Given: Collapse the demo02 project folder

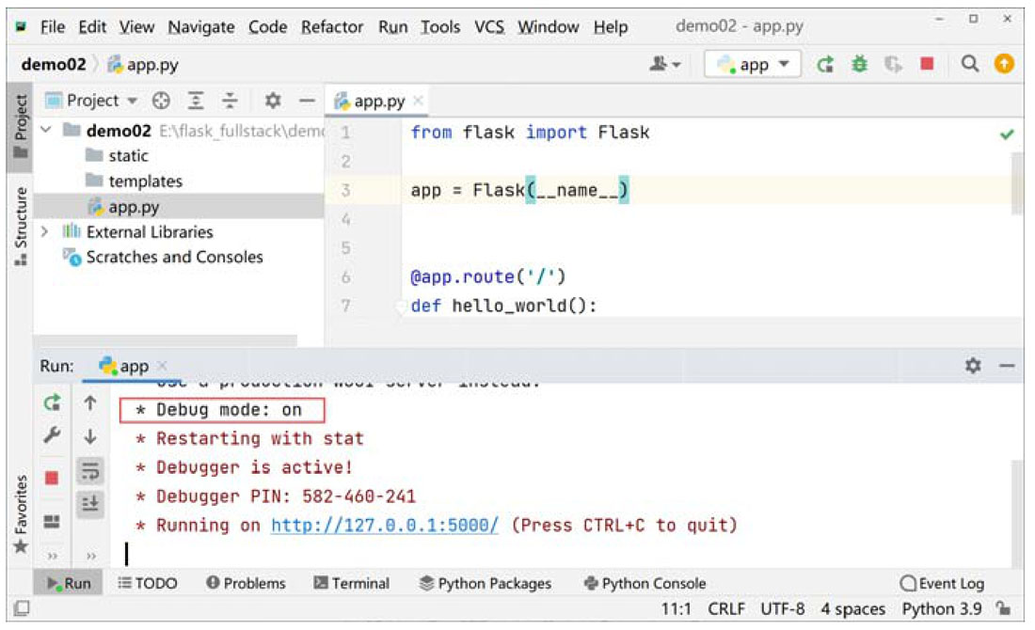Looking at the screenshot, I should coord(46,131).
